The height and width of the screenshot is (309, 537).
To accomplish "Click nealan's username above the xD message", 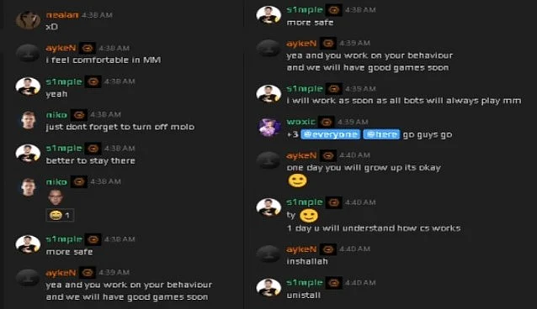I will click(62, 15).
